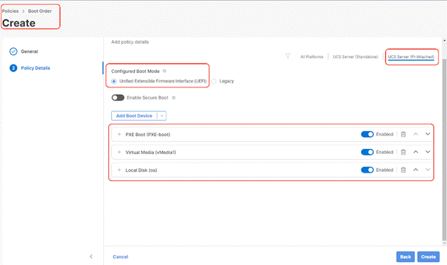Screen dimensions: 447x265
Task: Toggle Enable Secure Boot switch
Action: [117, 97]
